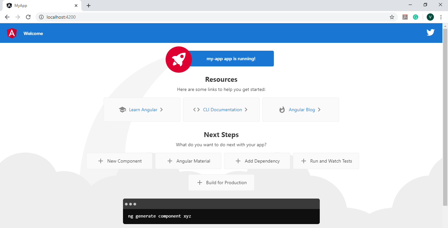The width and height of the screenshot is (448, 228).
Task: Click the 'ng generate component xyz' terminal text
Action: 159,216
